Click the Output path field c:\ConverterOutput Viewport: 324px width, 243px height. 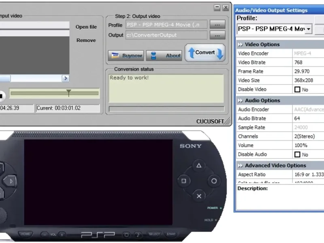click(x=166, y=35)
